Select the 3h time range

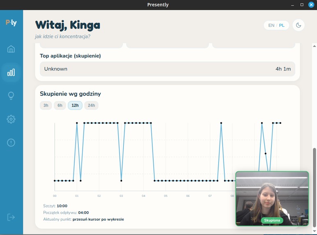click(x=46, y=105)
